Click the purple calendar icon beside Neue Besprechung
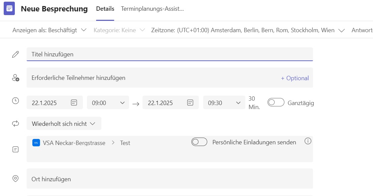The width and height of the screenshot is (373, 196). (x=9, y=8)
